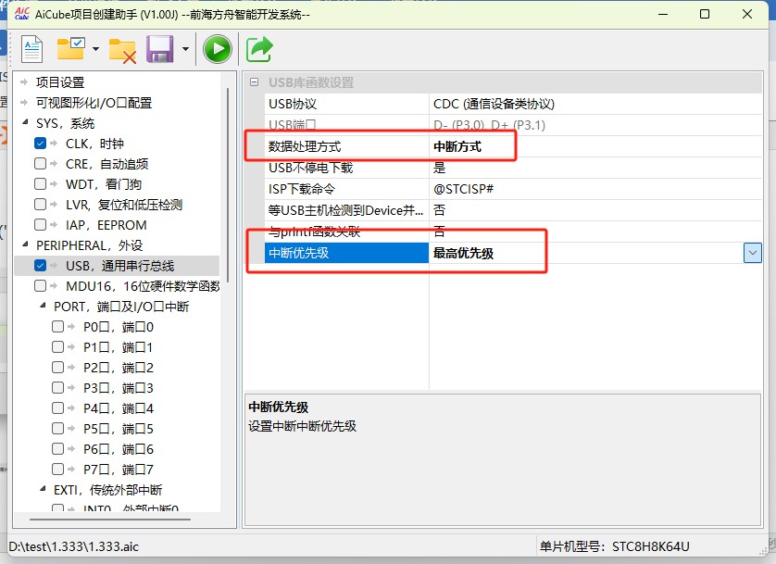The height and width of the screenshot is (564, 776).
Task: Uncheck the USB 通用串行总线 checkbox
Action: 41,266
